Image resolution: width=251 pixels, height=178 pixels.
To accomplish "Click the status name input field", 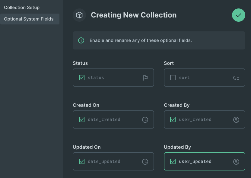I will pos(113,78).
